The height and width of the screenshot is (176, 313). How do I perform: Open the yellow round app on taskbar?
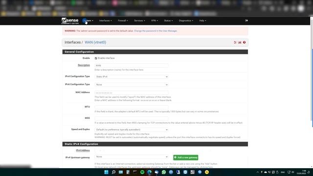pos(207,172)
